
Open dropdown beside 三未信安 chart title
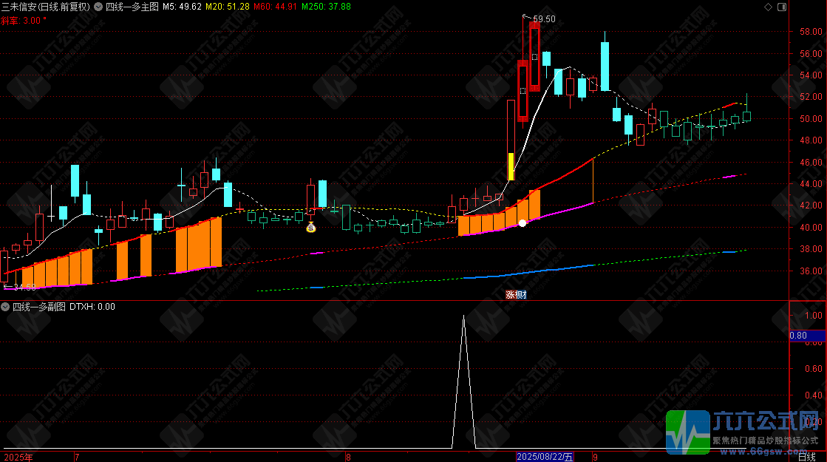98,7
